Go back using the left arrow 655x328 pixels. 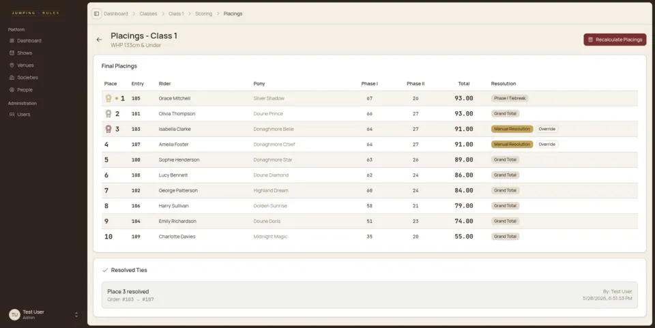point(99,40)
